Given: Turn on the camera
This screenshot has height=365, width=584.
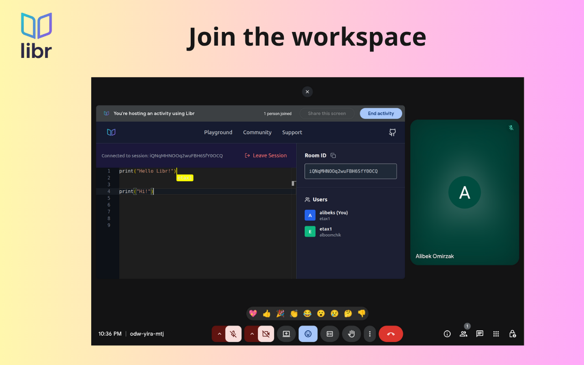Looking at the screenshot, I should 266,334.
